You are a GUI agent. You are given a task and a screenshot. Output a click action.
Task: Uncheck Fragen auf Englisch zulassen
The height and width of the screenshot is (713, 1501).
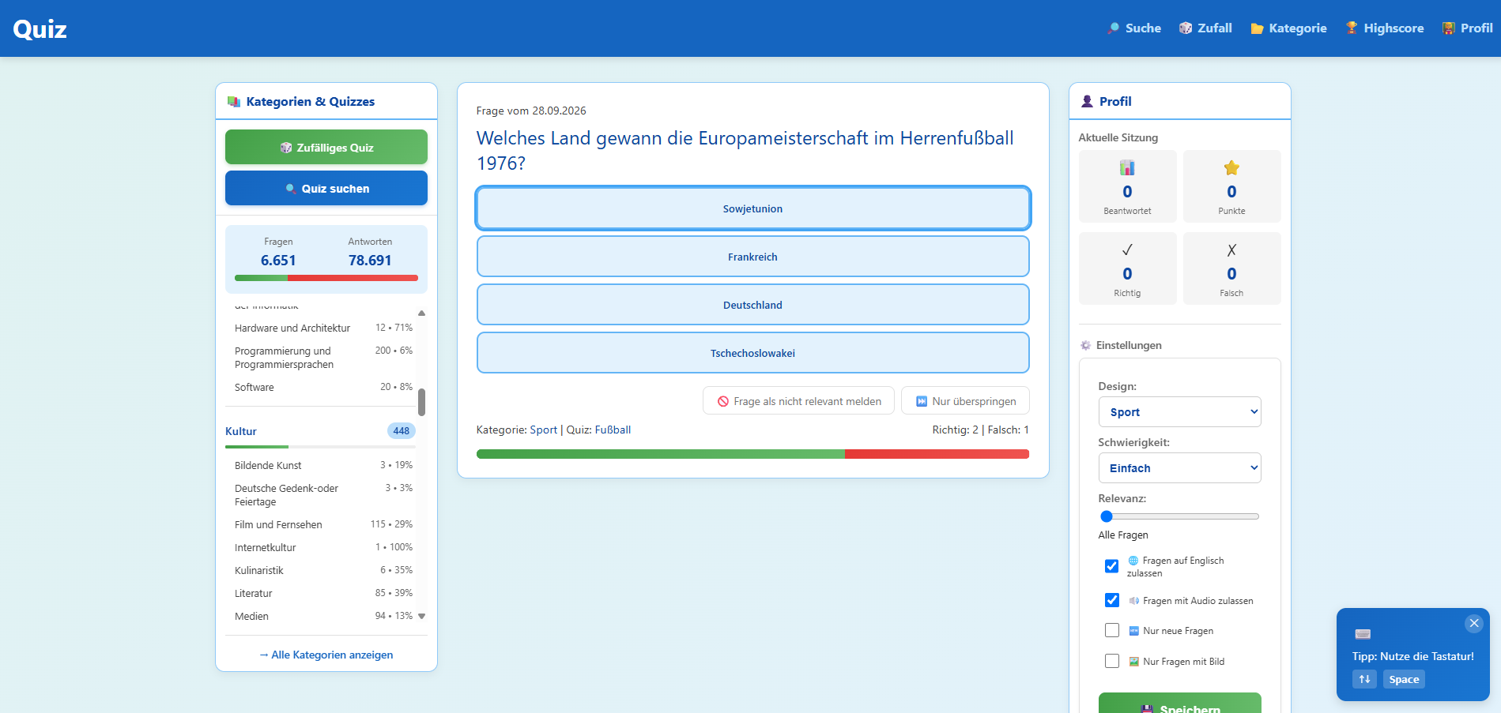(1112, 566)
